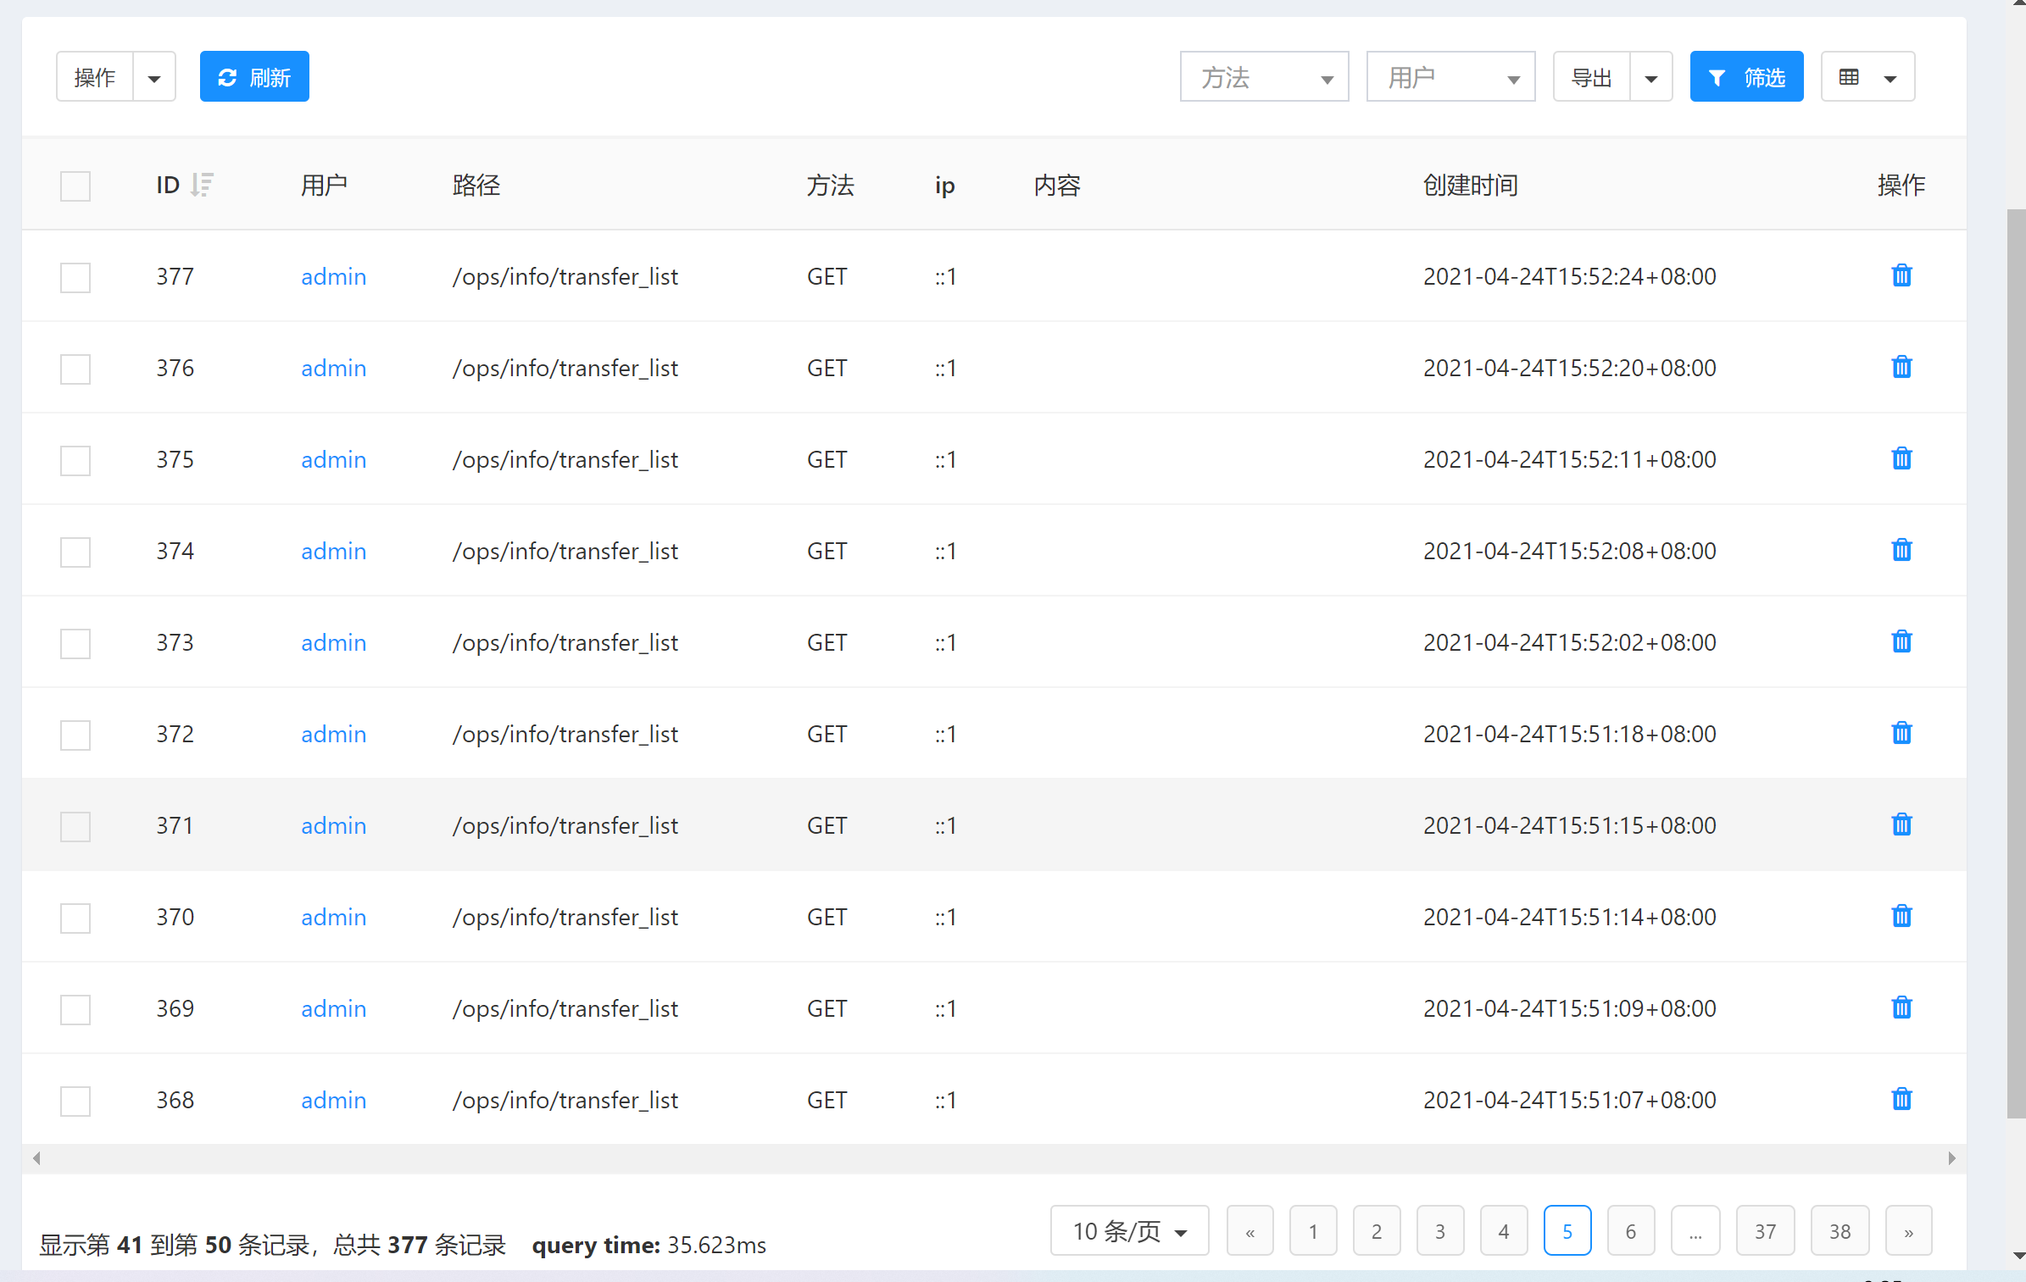Click the trash icon for record 377
Viewport: 2026px width, 1282px height.
click(x=1901, y=275)
